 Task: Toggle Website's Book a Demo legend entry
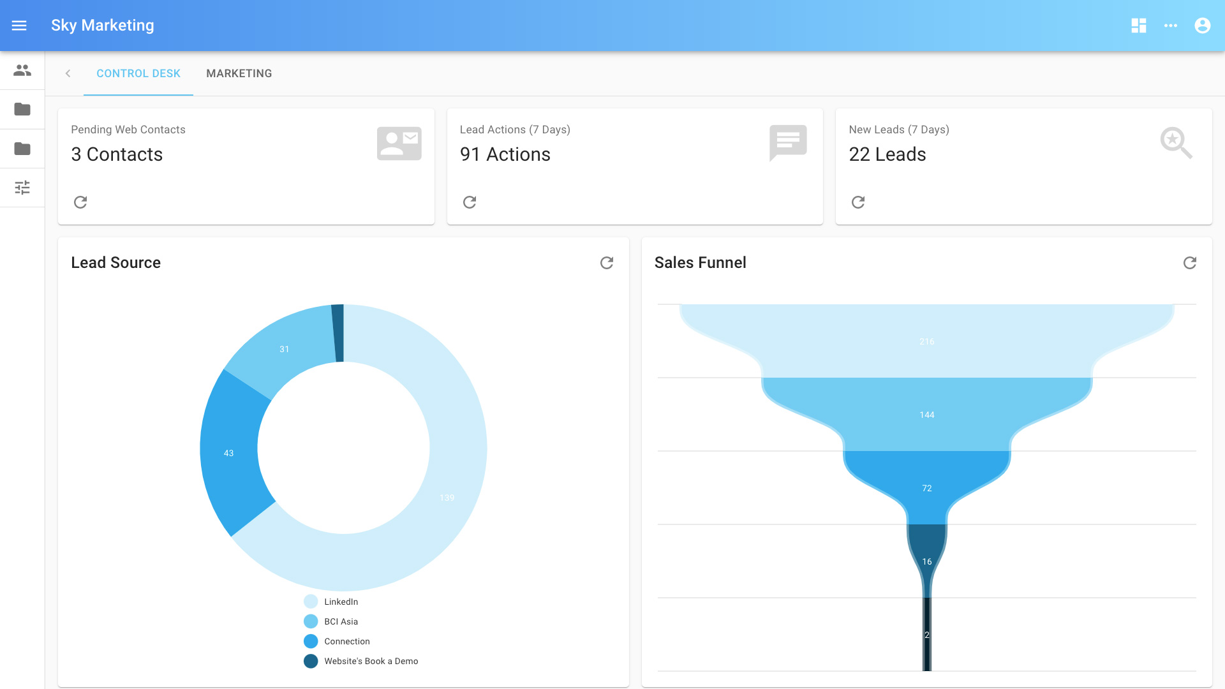[371, 661]
